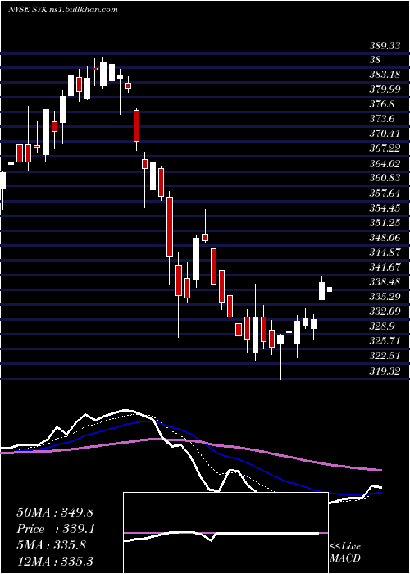Select the 360.83 price level label
Image resolution: width=410 pixels, height=574 pixels.
coord(385,178)
